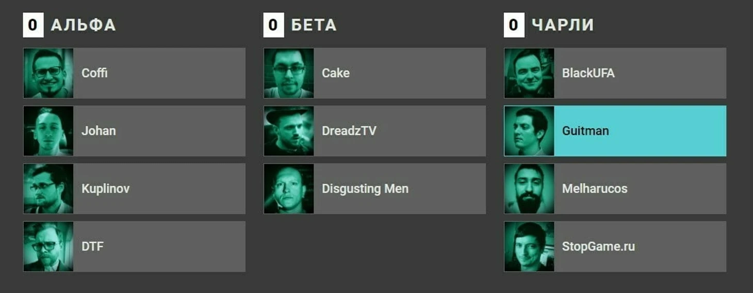Click BlackUFA's avatar thumbnail
This screenshot has height=293, width=753.
(x=529, y=73)
